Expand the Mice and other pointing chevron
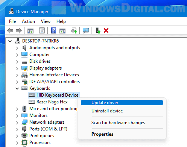 pyautogui.click(x=17, y=109)
